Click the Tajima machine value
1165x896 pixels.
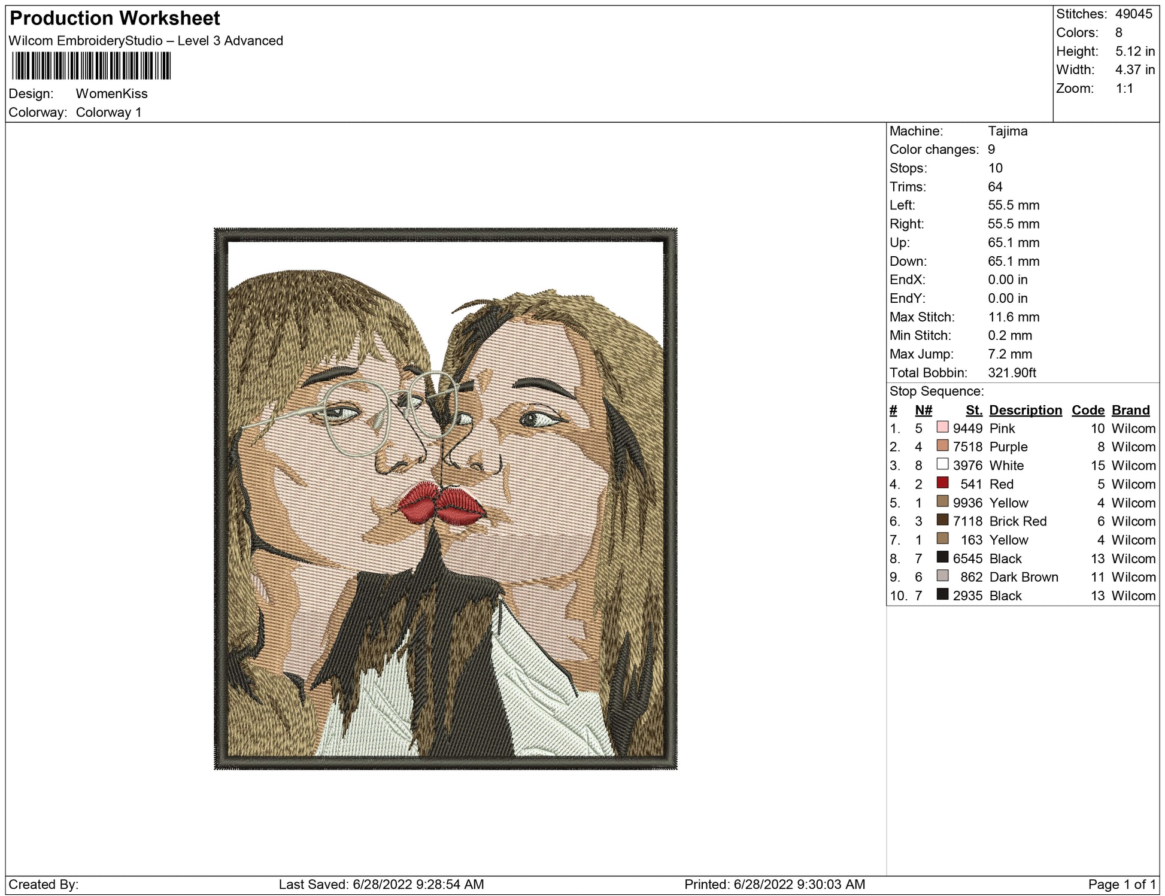1008,131
